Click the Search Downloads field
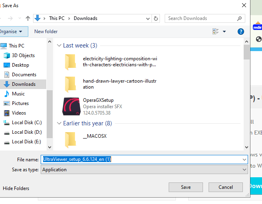 coord(201,18)
